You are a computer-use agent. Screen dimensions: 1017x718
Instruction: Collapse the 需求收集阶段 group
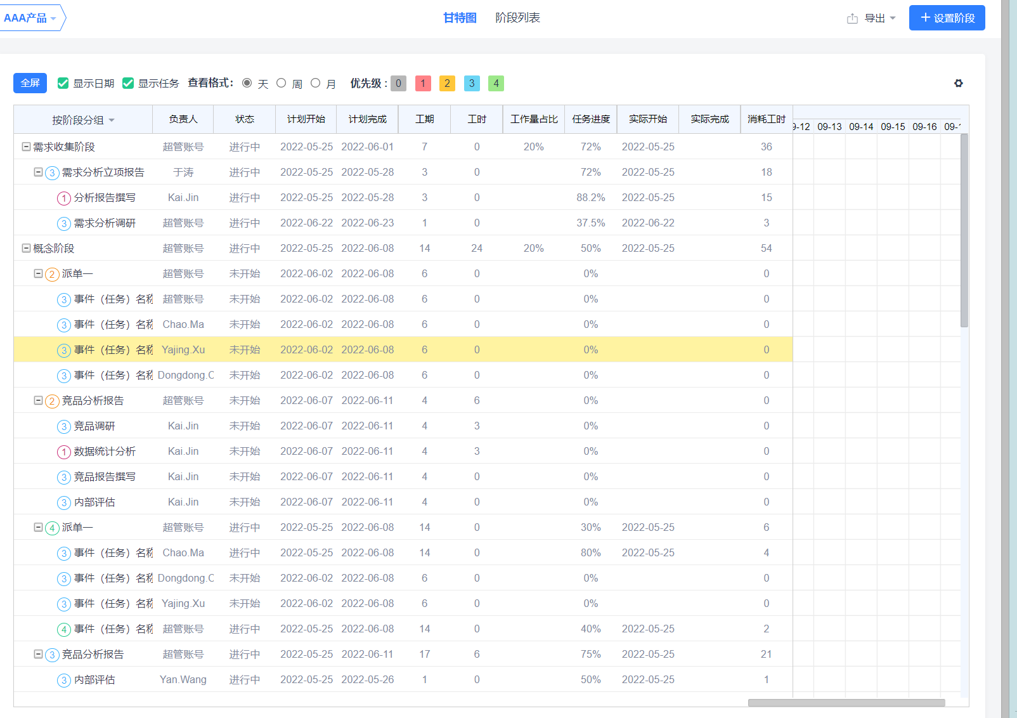click(x=26, y=147)
